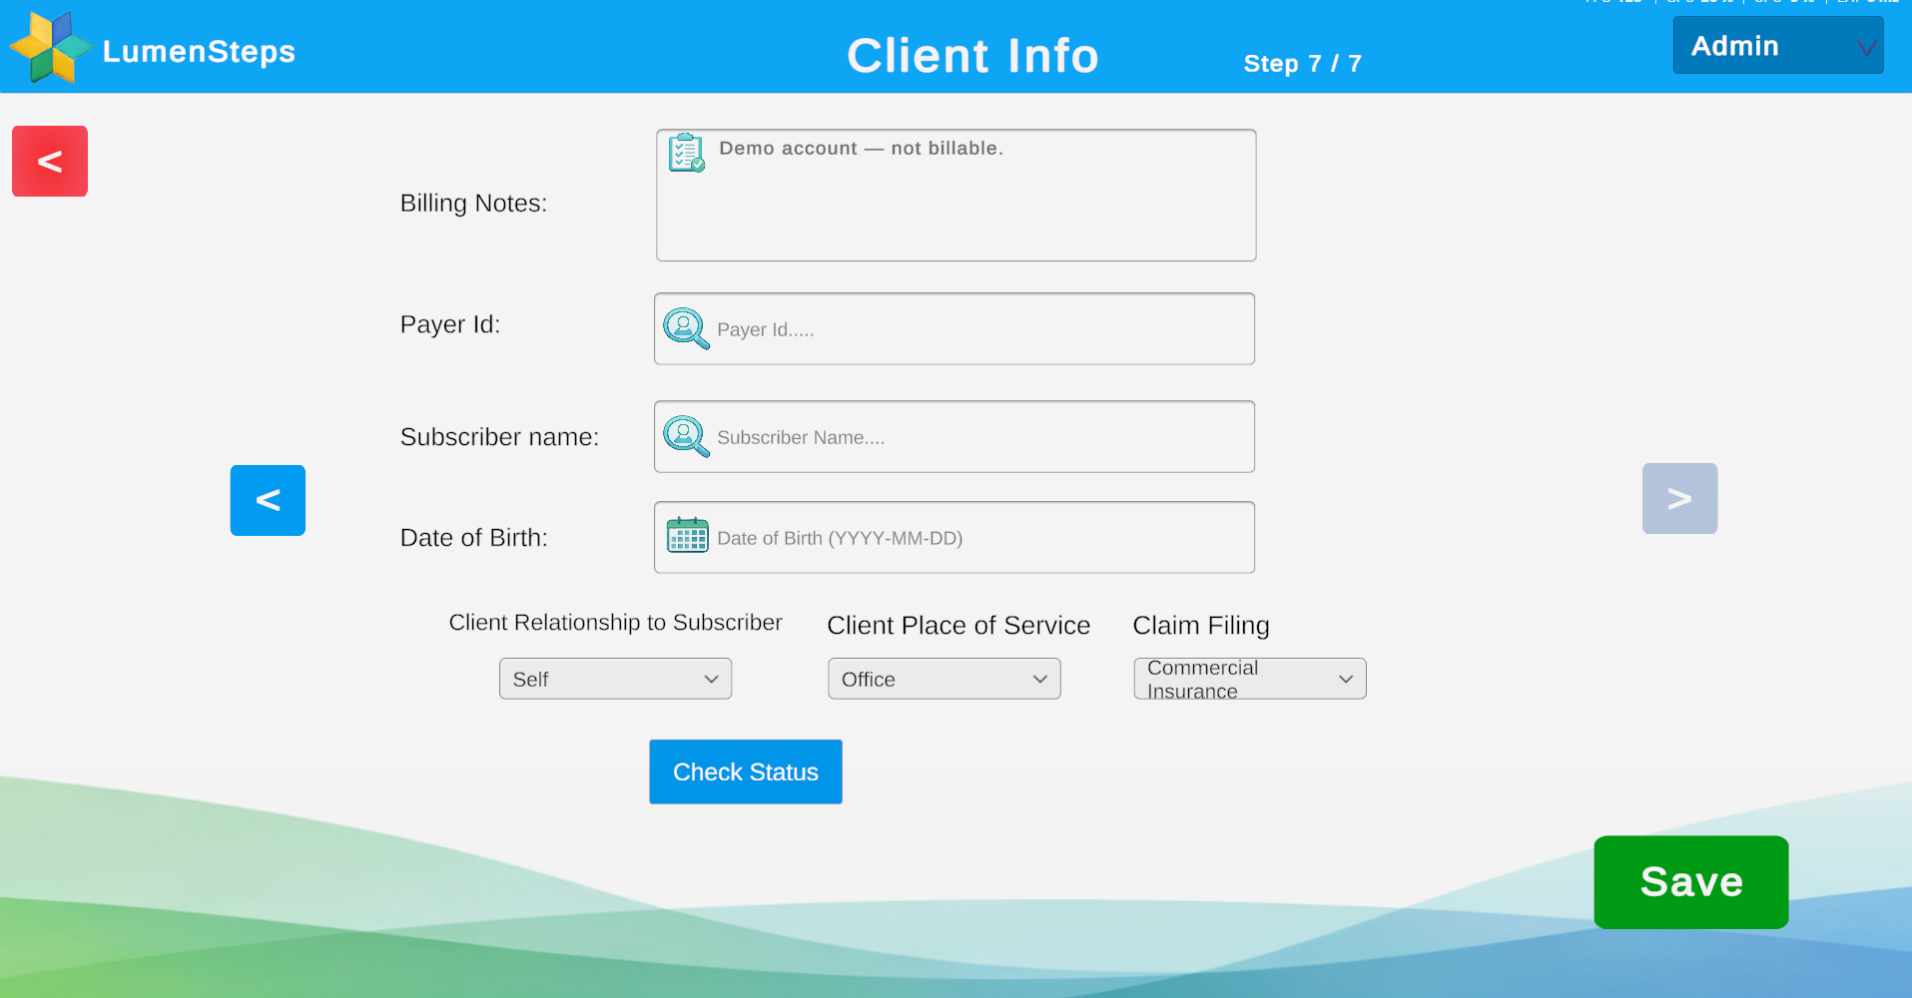The width and height of the screenshot is (1912, 998).
Task: Open the Admin user dropdown
Action: pyautogui.click(x=1778, y=45)
